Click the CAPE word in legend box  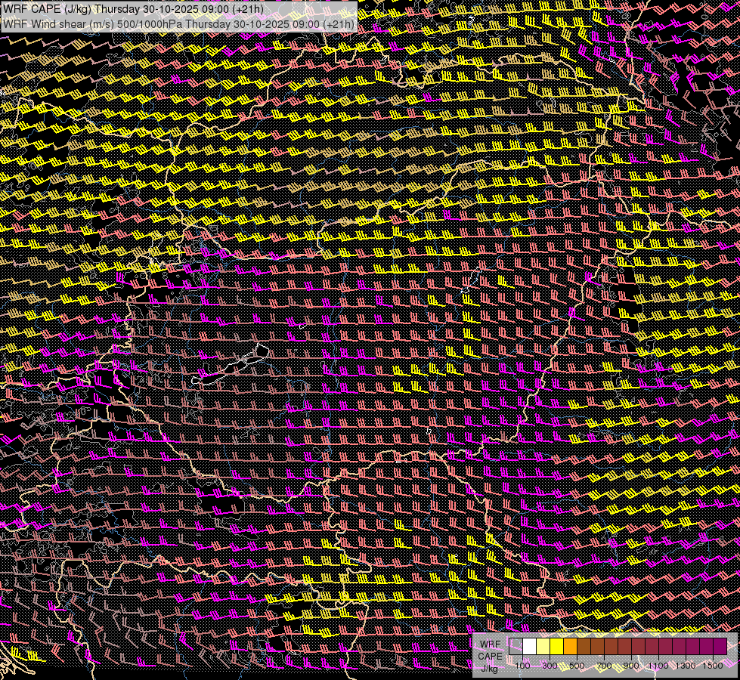coord(490,656)
